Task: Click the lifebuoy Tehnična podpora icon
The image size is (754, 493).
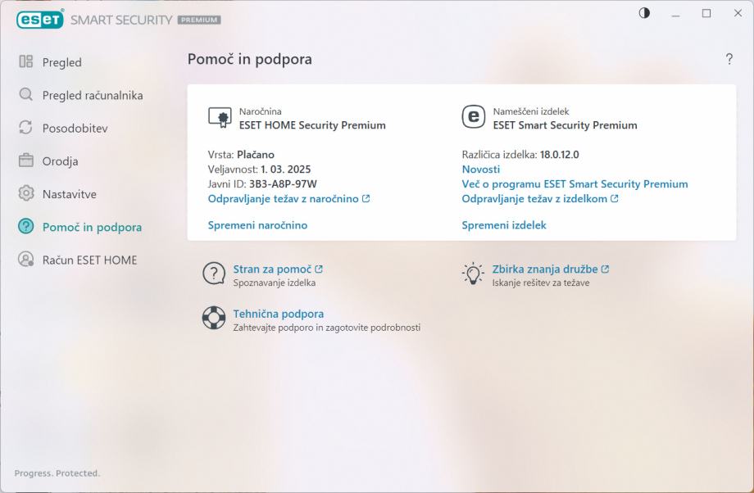Action: tap(213, 319)
